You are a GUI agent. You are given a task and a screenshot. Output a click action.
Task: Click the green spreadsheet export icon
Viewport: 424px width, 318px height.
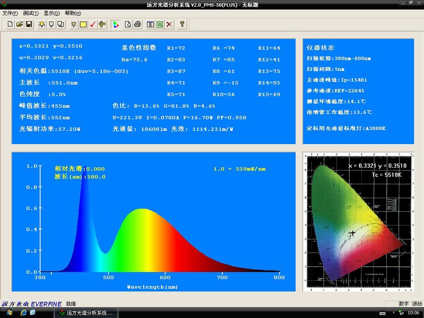click(160, 24)
